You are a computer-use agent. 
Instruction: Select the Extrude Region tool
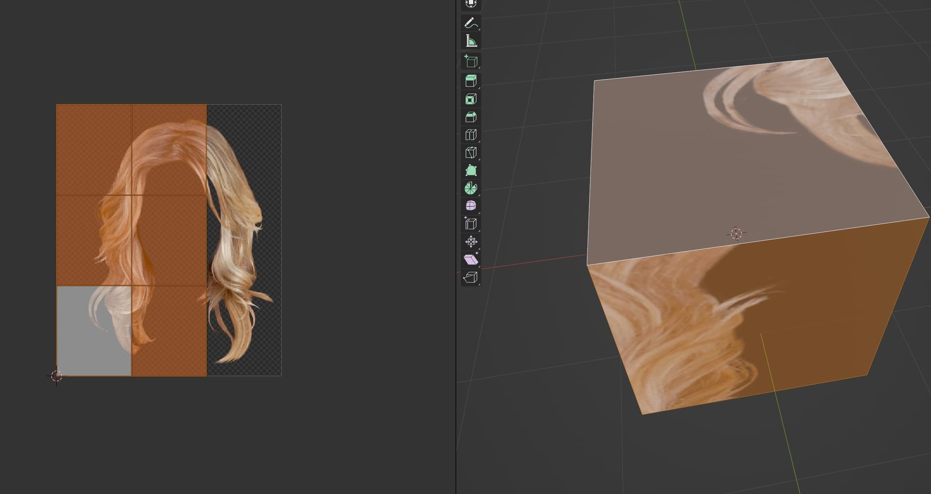coord(470,81)
